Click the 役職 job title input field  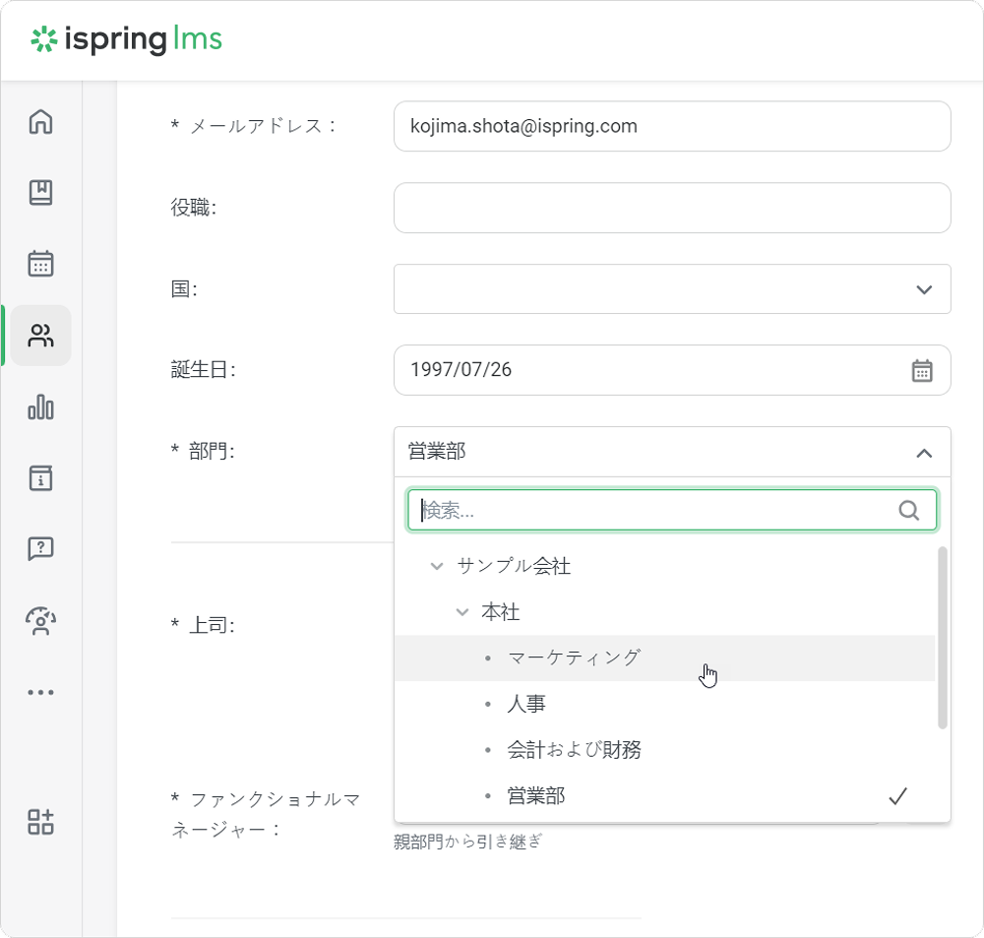point(671,208)
